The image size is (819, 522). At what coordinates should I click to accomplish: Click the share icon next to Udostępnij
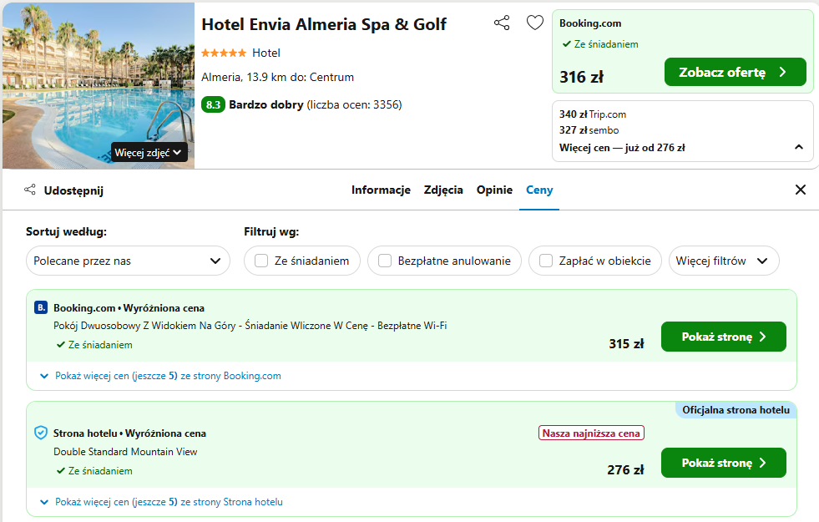[x=30, y=190]
